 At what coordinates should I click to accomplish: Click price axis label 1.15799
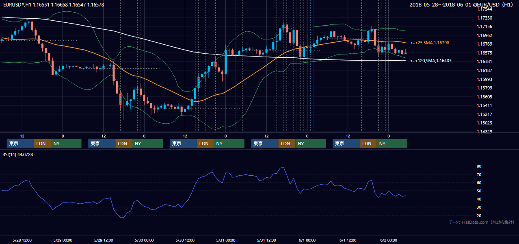coord(484,88)
